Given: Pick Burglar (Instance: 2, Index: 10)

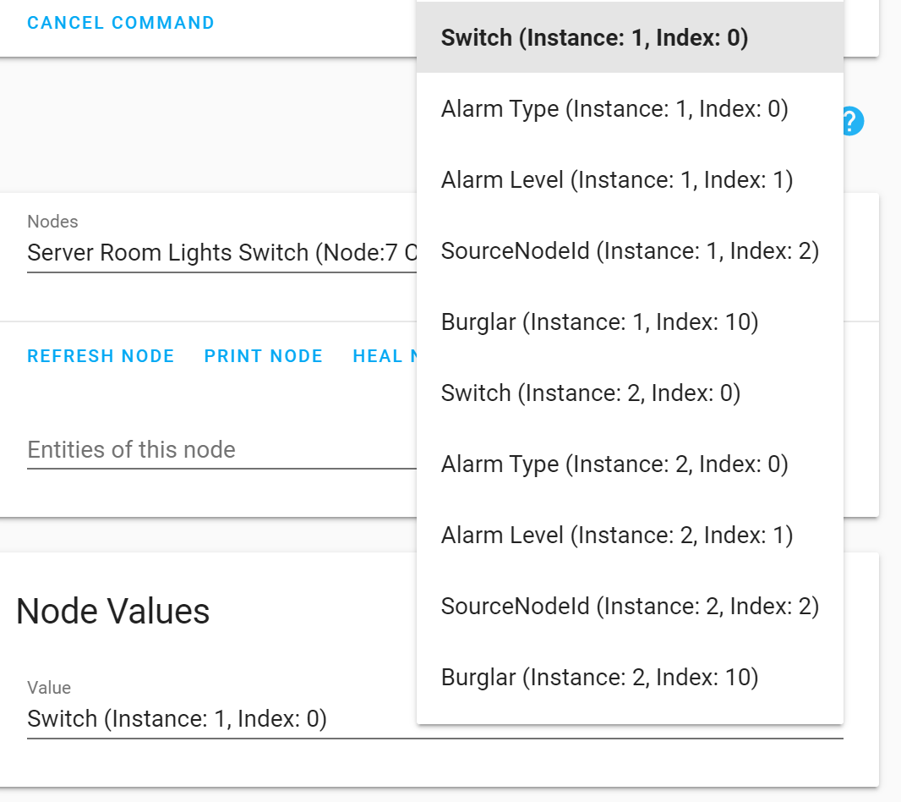Looking at the screenshot, I should click(599, 678).
